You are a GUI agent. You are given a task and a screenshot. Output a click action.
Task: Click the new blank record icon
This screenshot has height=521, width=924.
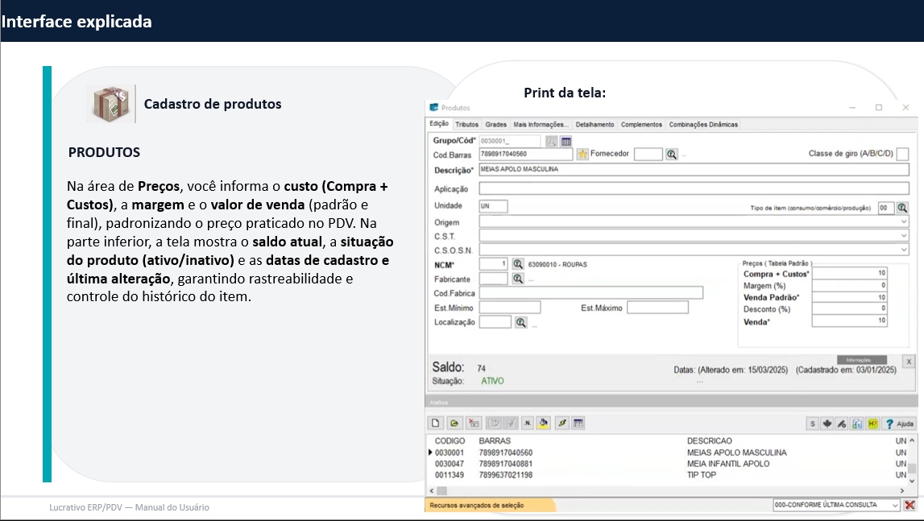pos(436,424)
